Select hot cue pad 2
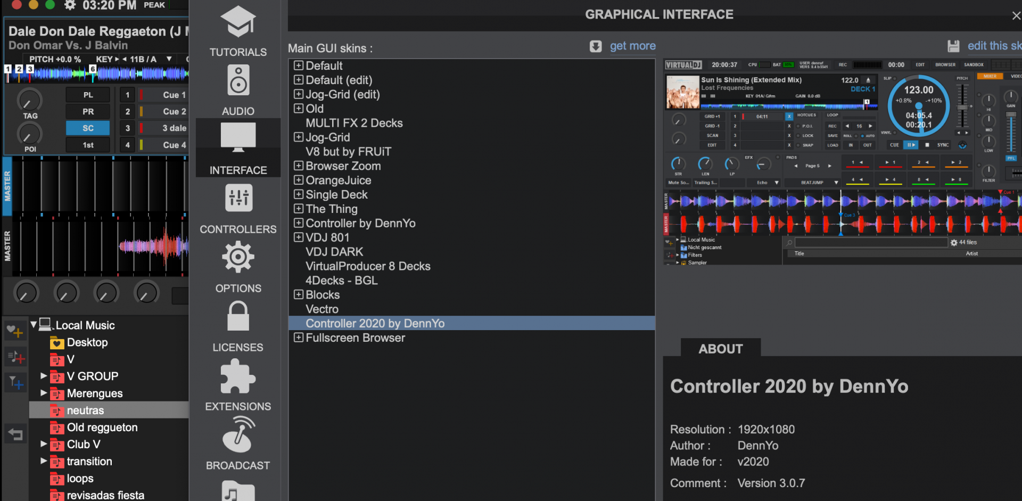This screenshot has height=501, width=1022. pos(127,111)
